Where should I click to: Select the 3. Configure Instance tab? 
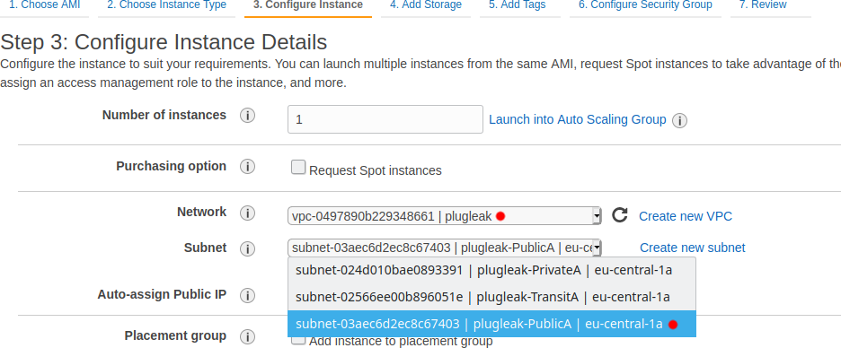click(308, 4)
